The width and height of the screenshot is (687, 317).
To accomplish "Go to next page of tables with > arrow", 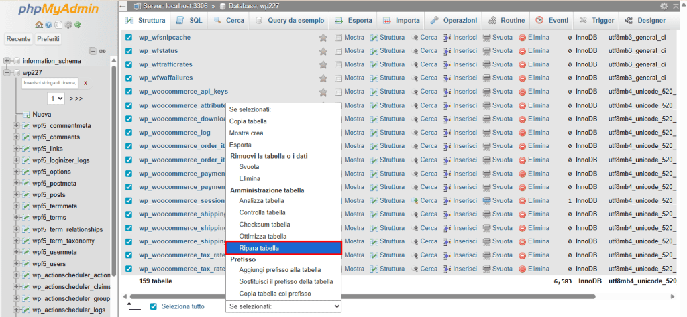I will pos(71,99).
